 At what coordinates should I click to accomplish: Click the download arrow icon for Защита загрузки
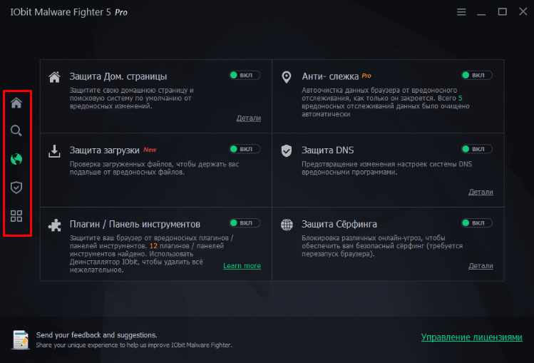pos(54,150)
